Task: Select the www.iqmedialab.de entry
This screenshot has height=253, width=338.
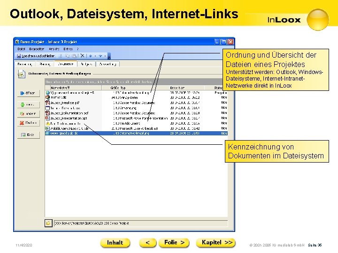Action: [64, 134]
